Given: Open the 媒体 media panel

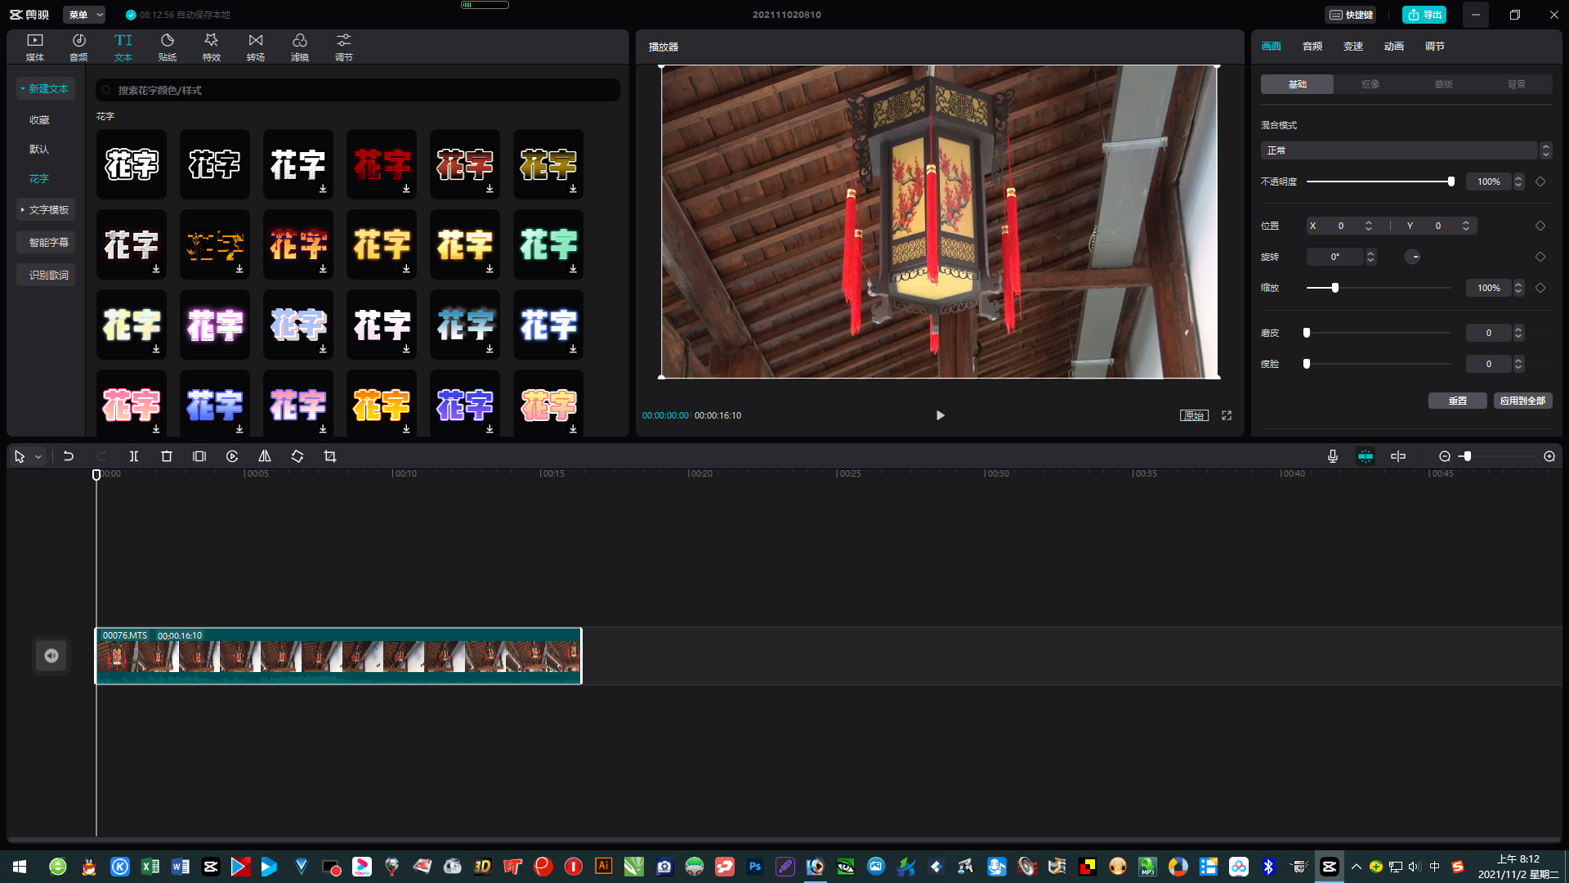Looking at the screenshot, I should 35,47.
